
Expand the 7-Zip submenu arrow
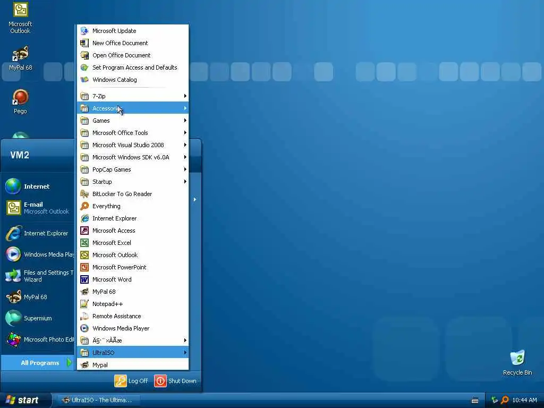pos(185,96)
